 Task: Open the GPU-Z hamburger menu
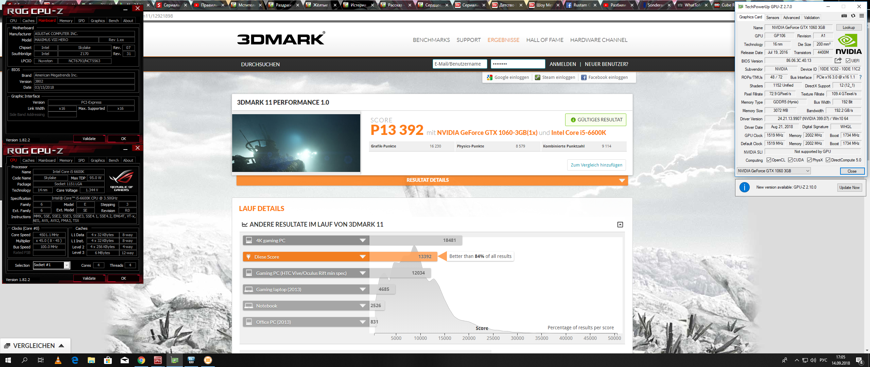(x=862, y=16)
